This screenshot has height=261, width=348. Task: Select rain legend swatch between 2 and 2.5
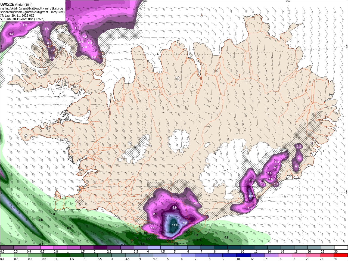pos(91,255)
